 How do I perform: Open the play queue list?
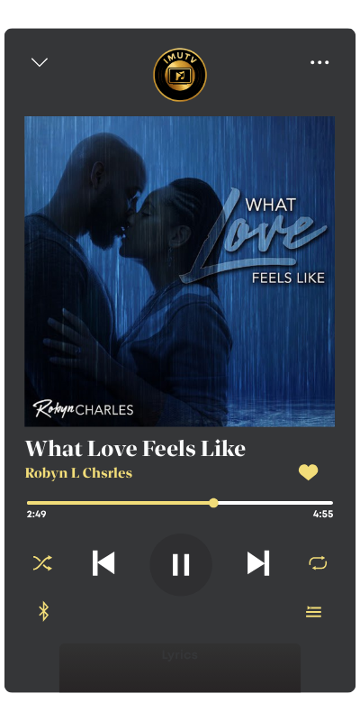pyautogui.click(x=313, y=612)
